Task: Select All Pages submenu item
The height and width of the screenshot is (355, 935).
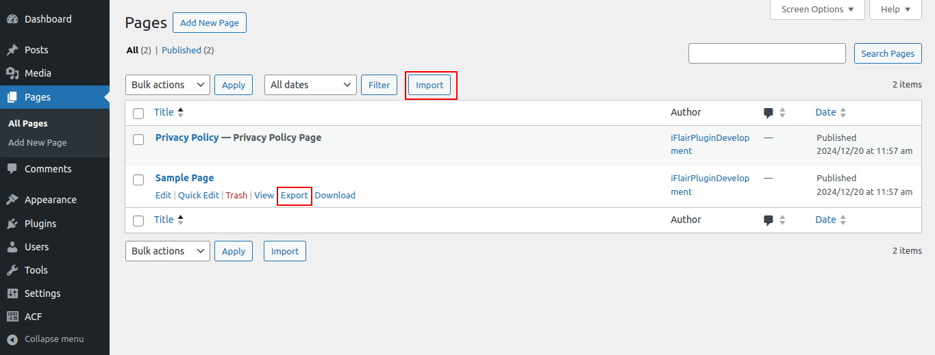Action: click(27, 124)
